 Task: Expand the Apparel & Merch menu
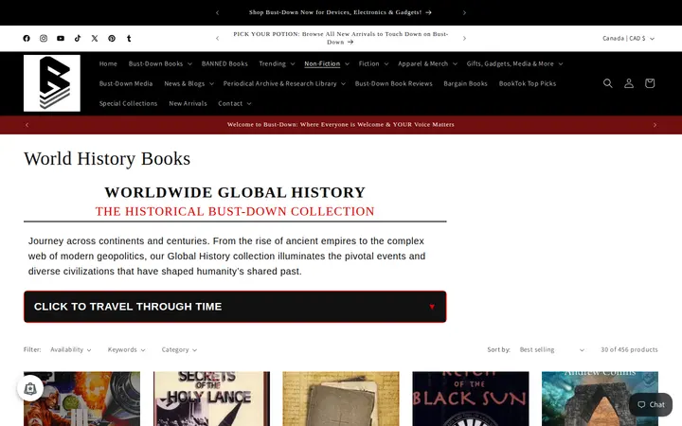coord(427,63)
